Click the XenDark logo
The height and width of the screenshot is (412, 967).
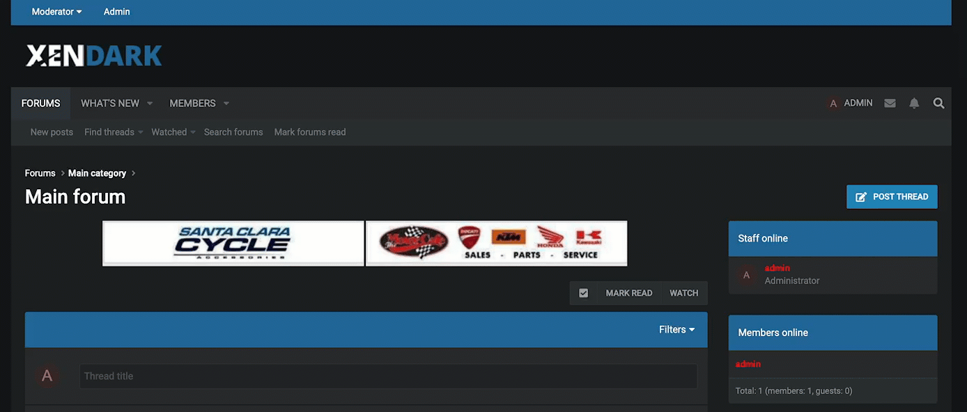[x=94, y=56]
